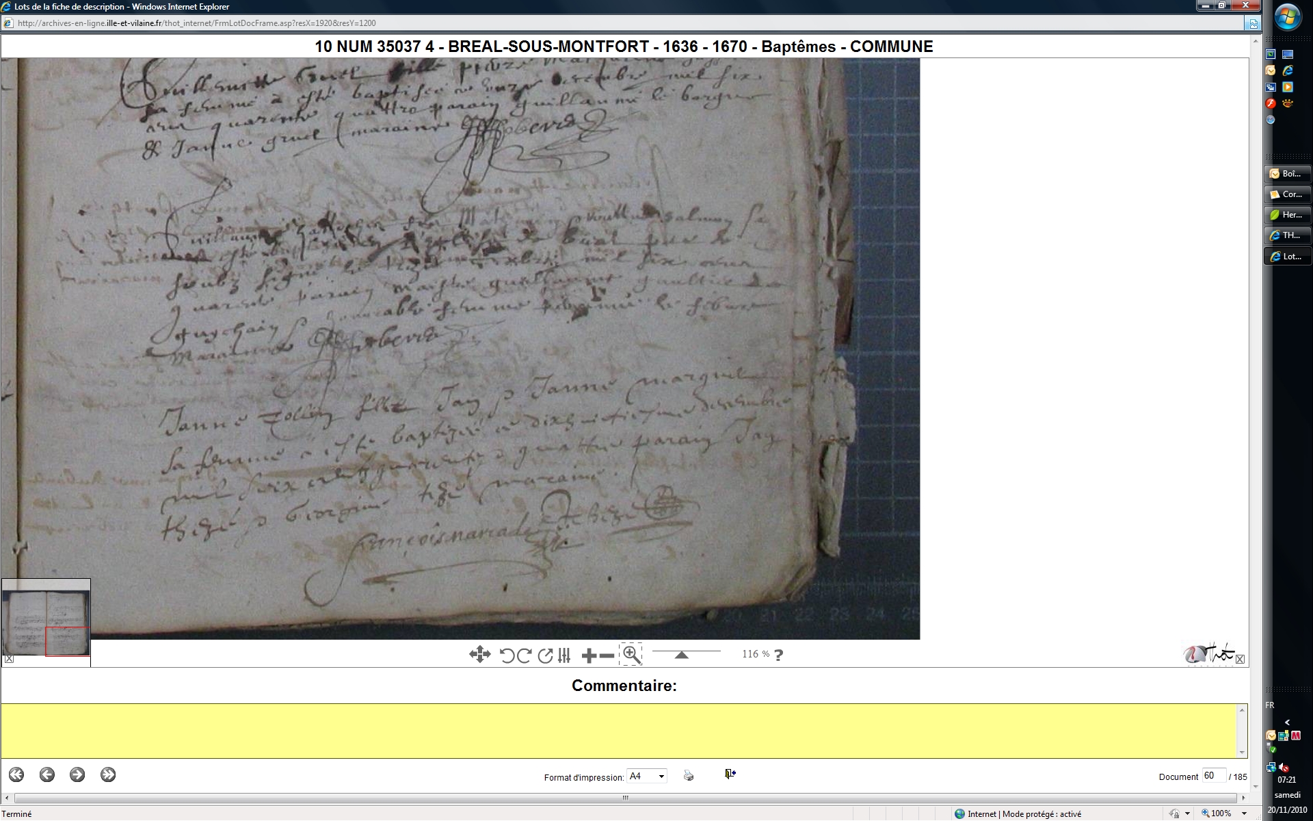Click the document number input field
This screenshot has width=1313, height=821.
tap(1213, 775)
